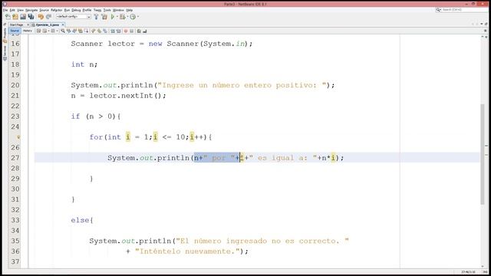Click the lightbulb hint icon on line 25
This screenshot has width=491, height=276.
(x=18, y=137)
